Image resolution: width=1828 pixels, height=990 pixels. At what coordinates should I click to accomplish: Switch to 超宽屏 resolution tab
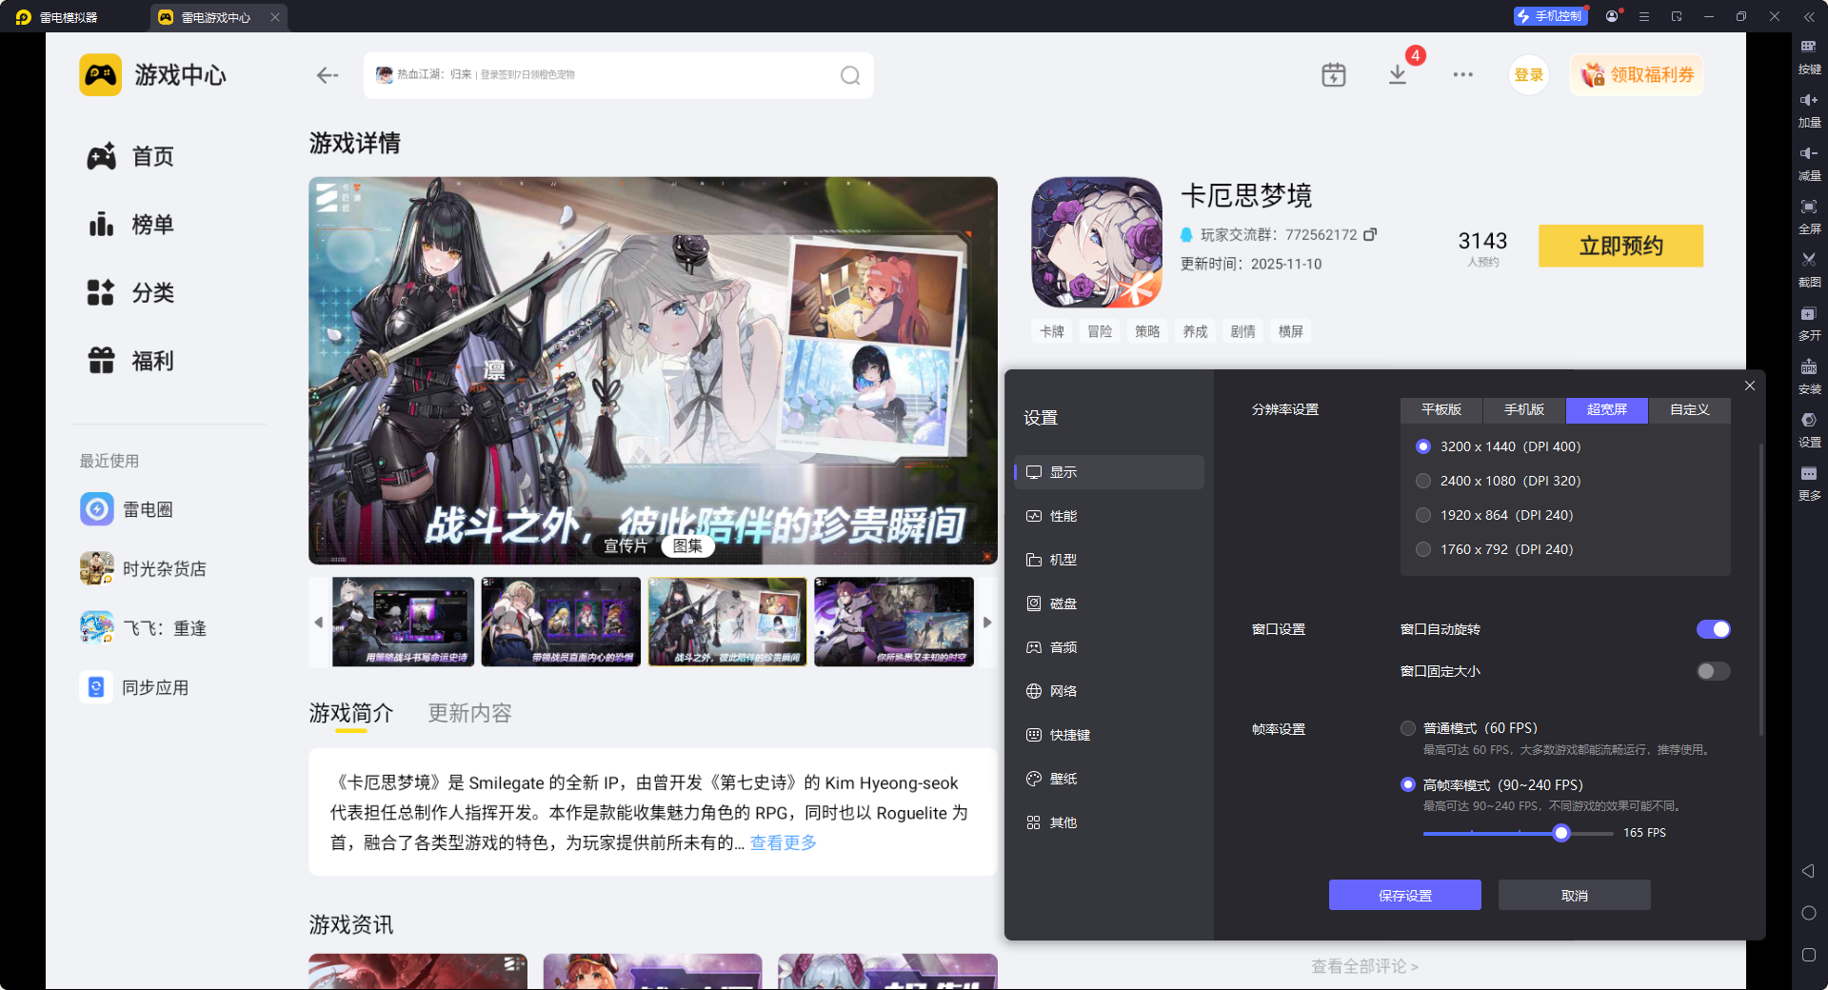tap(1607, 409)
